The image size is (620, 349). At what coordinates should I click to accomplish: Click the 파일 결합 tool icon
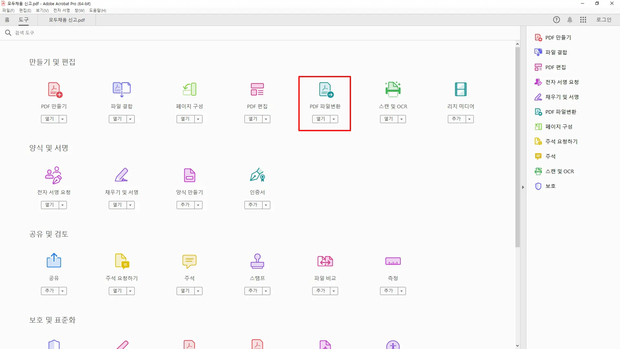122,90
